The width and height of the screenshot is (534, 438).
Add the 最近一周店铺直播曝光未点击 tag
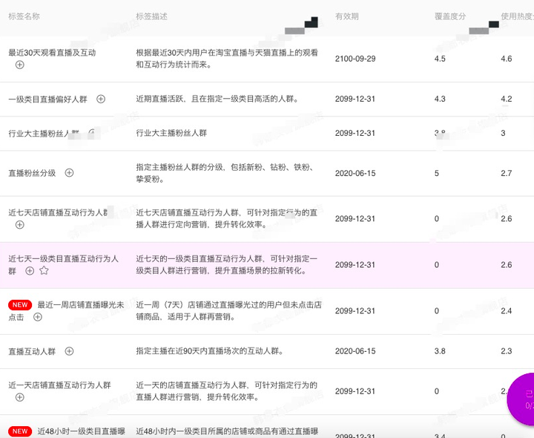click(x=38, y=317)
